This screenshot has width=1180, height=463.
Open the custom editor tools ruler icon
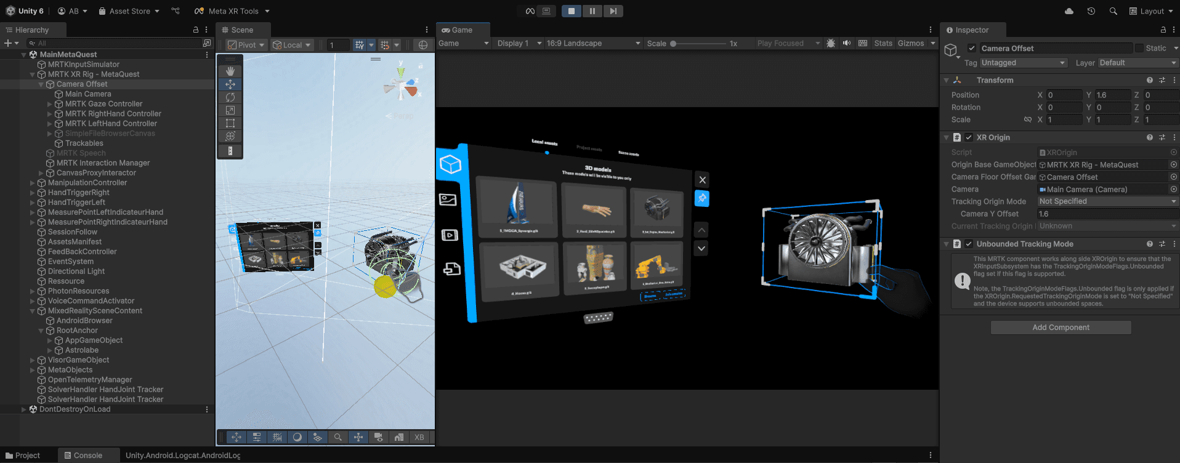point(230,151)
